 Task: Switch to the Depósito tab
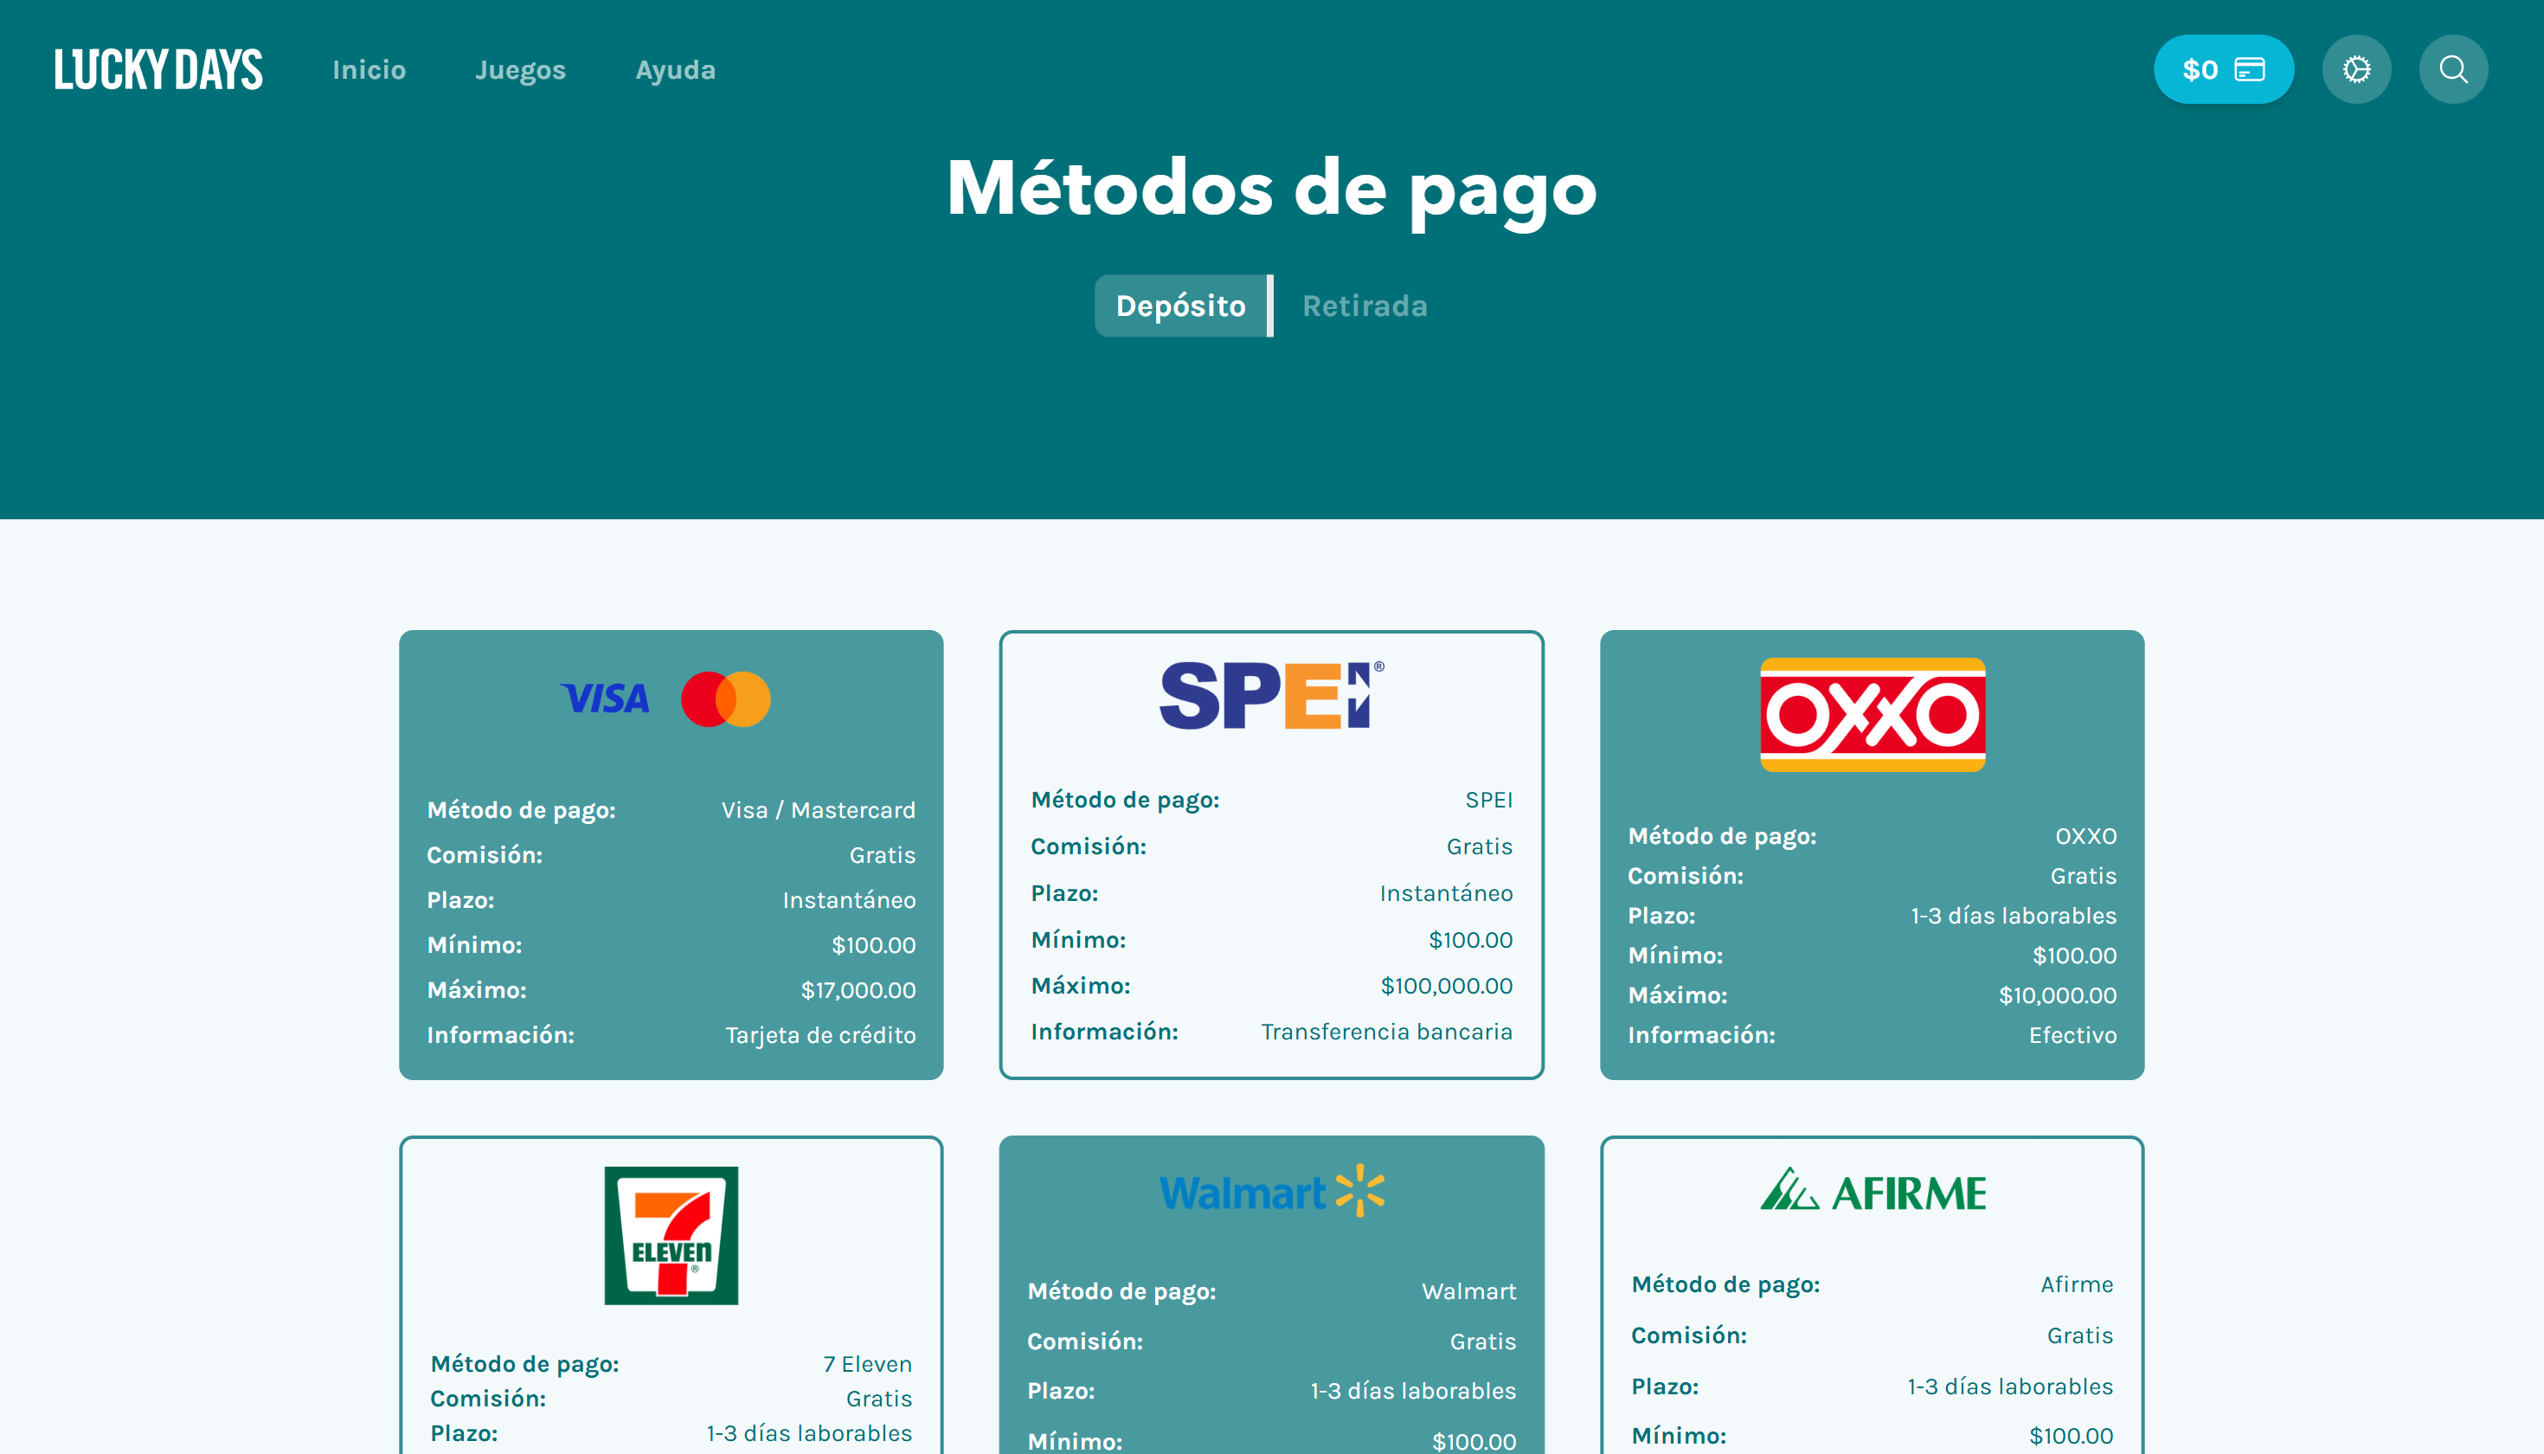[1180, 306]
